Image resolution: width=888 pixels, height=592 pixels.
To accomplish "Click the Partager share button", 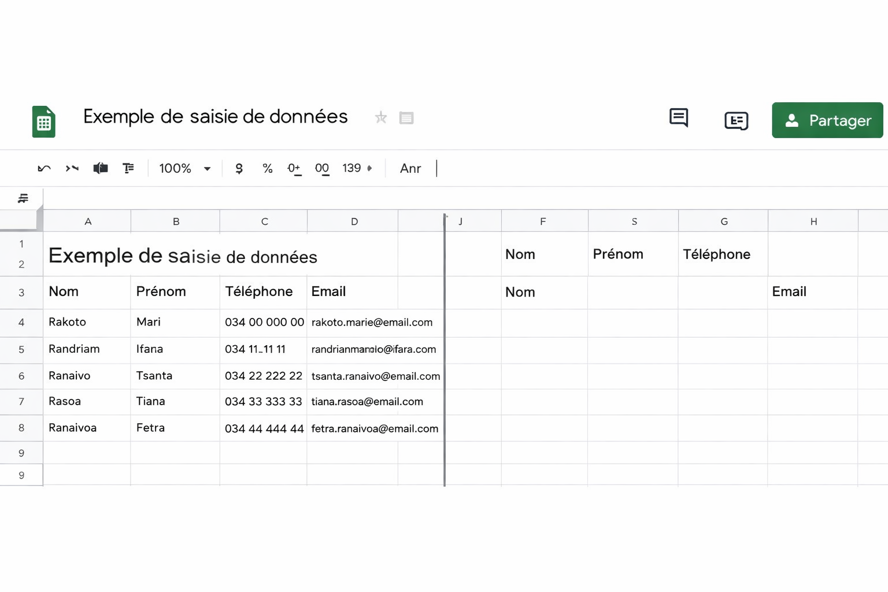I will point(827,120).
